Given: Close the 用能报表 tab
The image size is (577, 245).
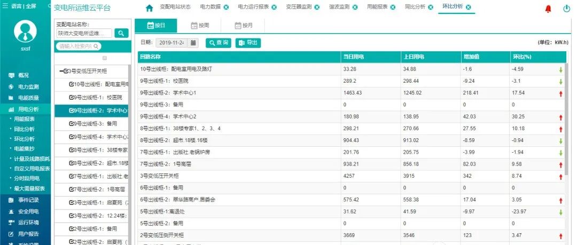Looking at the screenshot, I should [x=393, y=7].
